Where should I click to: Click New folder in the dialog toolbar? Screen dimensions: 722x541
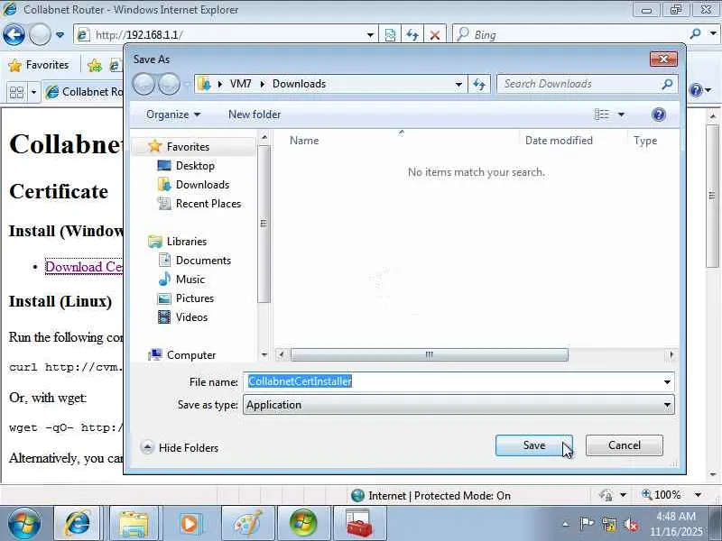tap(255, 115)
